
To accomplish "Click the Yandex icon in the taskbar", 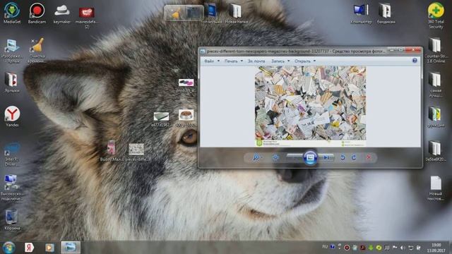I will tap(29, 248).
